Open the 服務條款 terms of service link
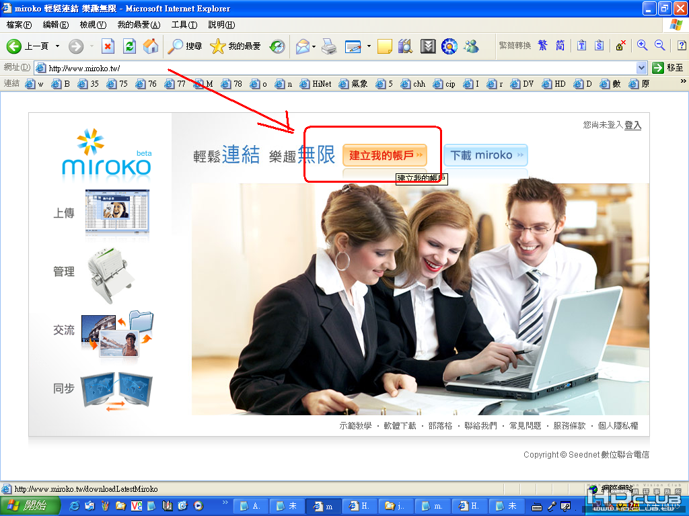689x516 pixels. [569, 425]
